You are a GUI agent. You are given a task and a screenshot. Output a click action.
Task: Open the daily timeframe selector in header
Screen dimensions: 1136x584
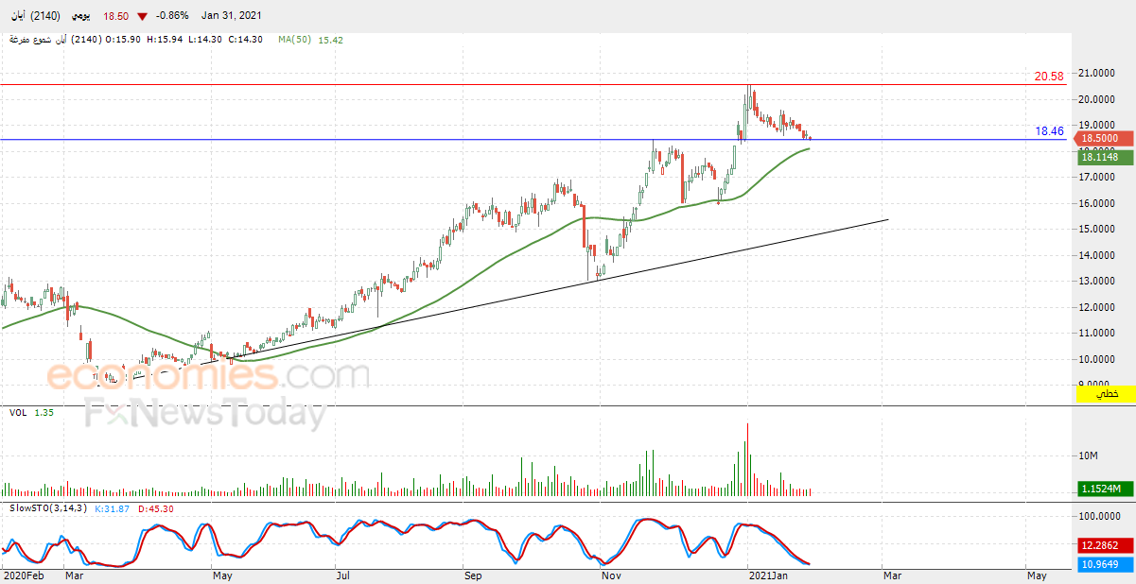(x=79, y=16)
